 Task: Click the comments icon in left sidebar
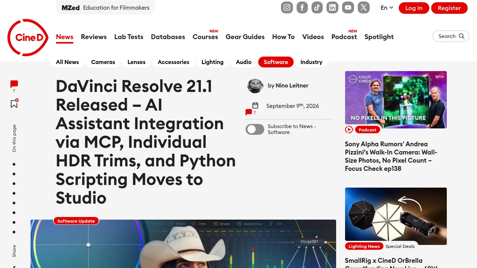click(14, 84)
